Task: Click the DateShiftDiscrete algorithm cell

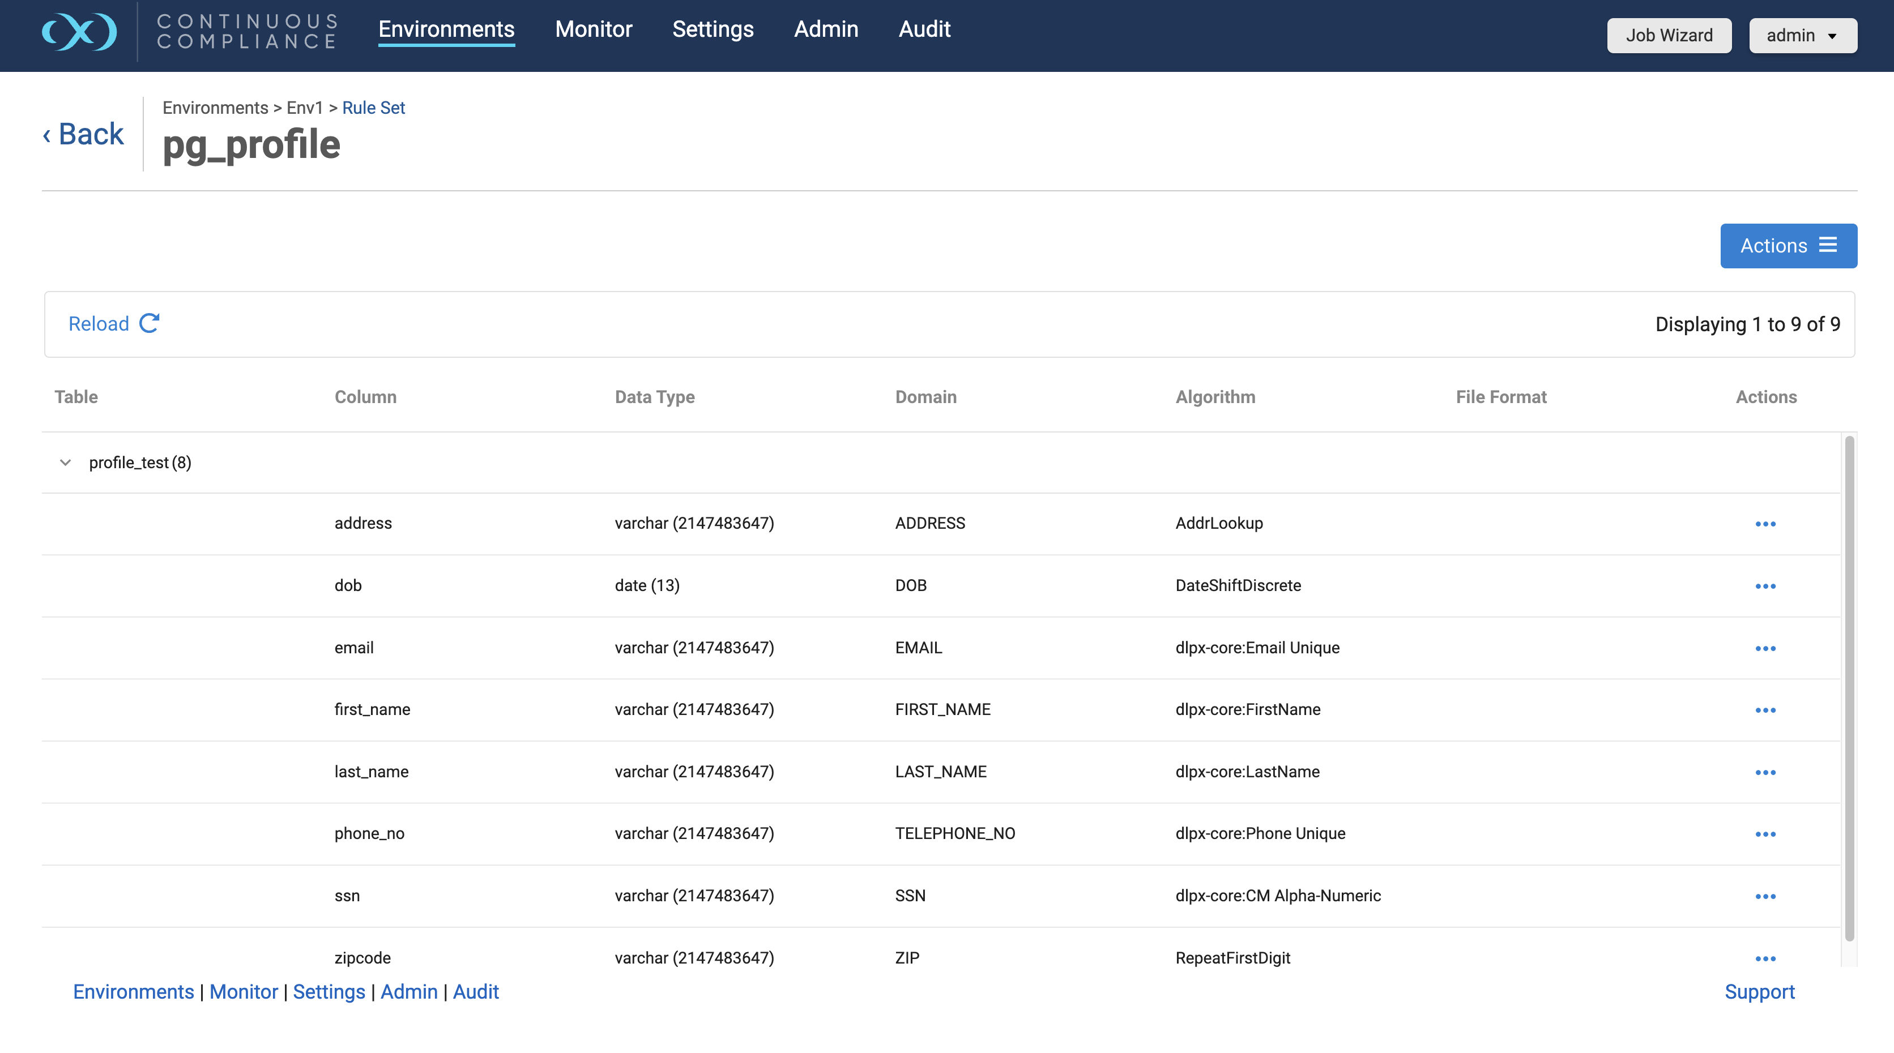Action: pyautogui.click(x=1238, y=585)
